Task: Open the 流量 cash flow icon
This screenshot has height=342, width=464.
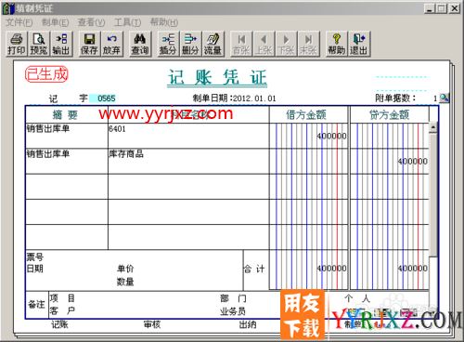Action: tap(213, 44)
